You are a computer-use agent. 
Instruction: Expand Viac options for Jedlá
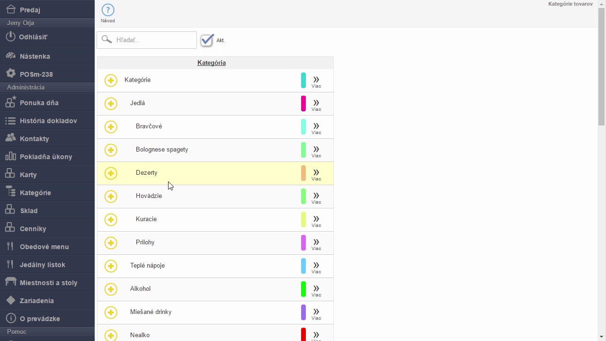316,105
